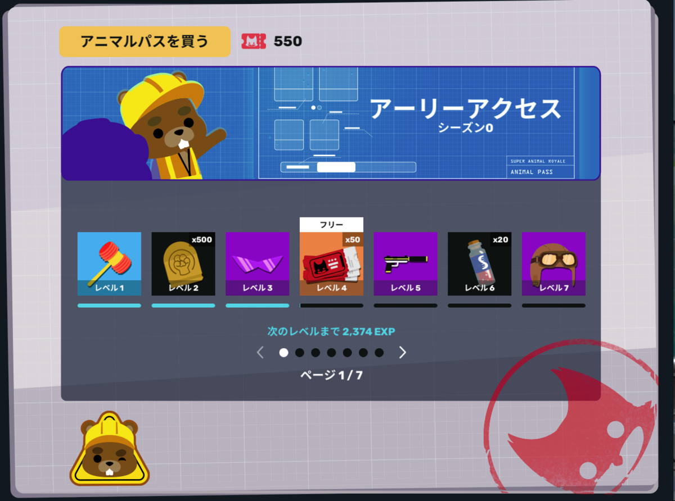
Task: Click the beaver hard hat badge icon
Action: [109, 449]
